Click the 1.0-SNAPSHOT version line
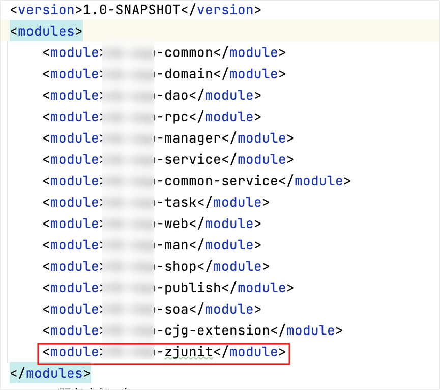The width and height of the screenshot is (440, 390). coord(135,10)
